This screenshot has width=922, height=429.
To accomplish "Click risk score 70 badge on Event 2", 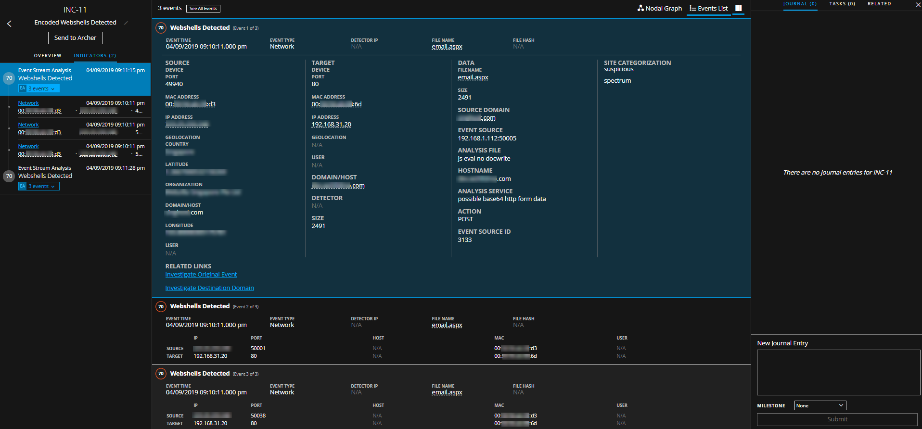I will coord(161,306).
